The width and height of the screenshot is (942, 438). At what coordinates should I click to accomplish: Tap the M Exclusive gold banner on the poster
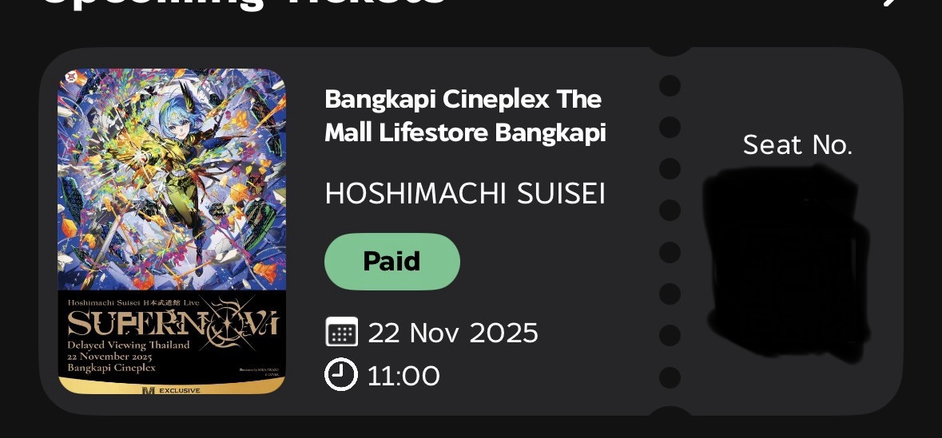172,387
